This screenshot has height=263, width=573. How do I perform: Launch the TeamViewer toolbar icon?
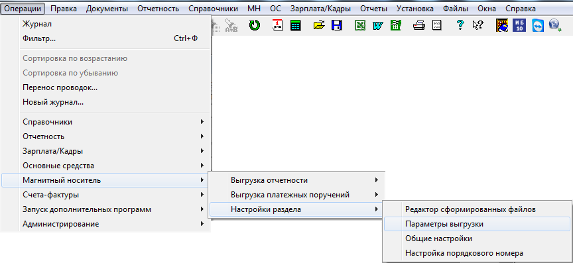[538, 25]
